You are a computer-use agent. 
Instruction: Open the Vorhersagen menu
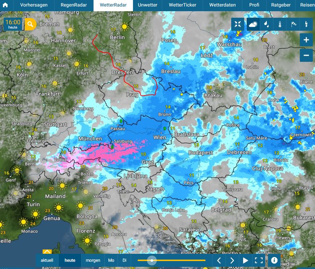(33, 5)
